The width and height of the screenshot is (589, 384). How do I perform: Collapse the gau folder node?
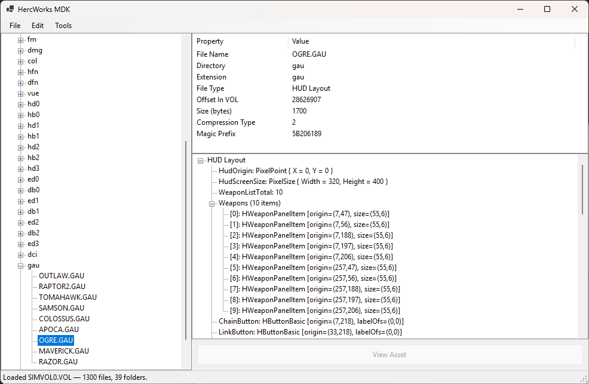[21, 266]
